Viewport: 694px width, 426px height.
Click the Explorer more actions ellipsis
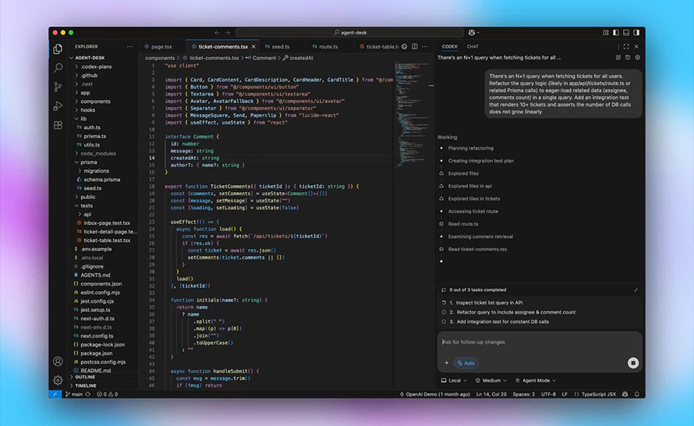click(129, 47)
